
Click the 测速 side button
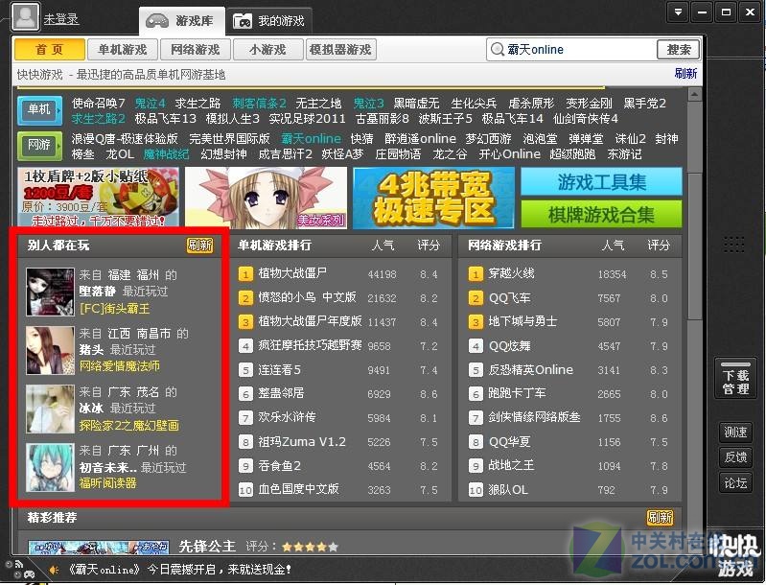click(735, 432)
